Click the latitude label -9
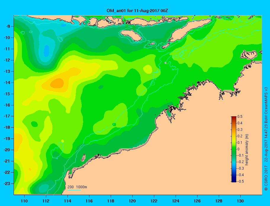Viewport: 270px width, 206px height. [x=7, y=27]
